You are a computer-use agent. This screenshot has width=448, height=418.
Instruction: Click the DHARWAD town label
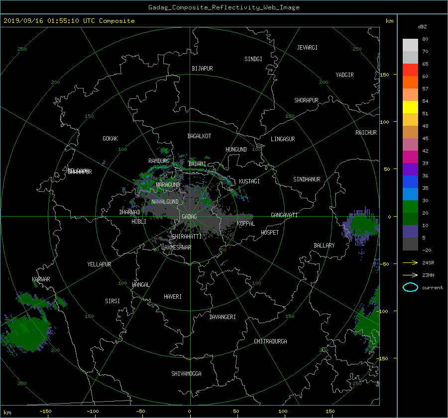(130, 212)
